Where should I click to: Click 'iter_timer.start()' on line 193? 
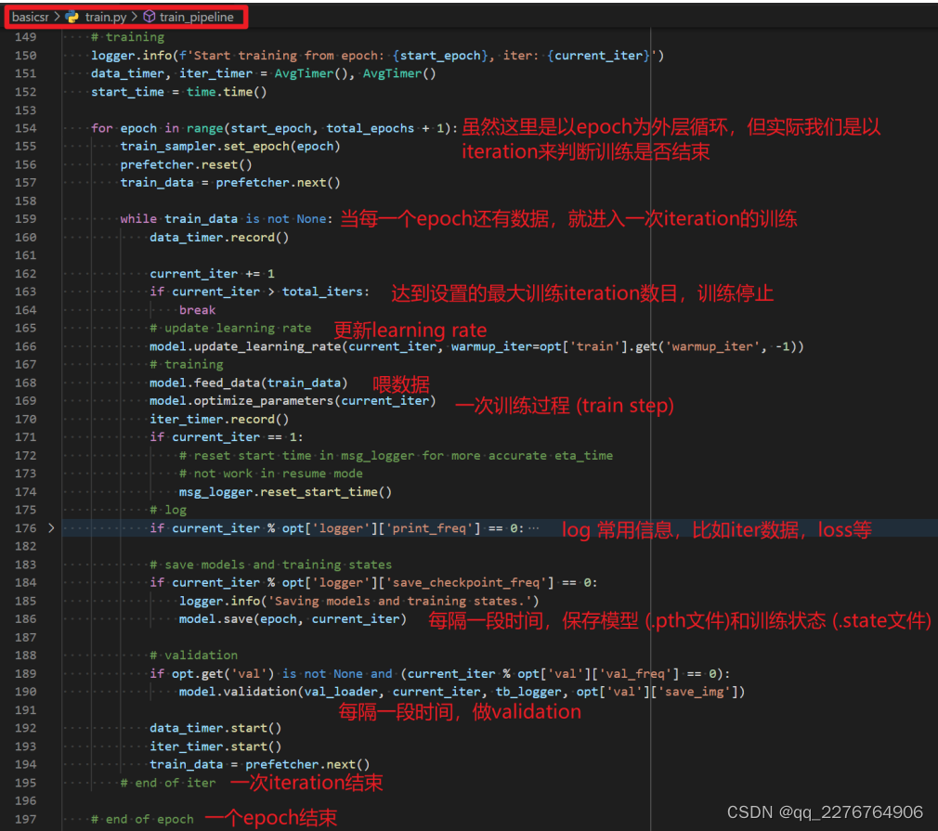point(215,747)
